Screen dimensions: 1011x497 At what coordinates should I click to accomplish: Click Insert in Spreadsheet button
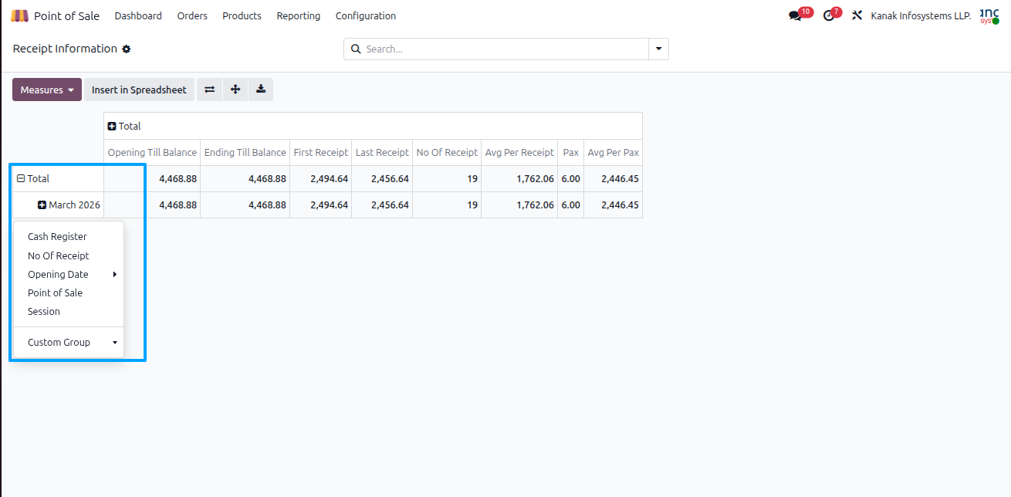139,90
